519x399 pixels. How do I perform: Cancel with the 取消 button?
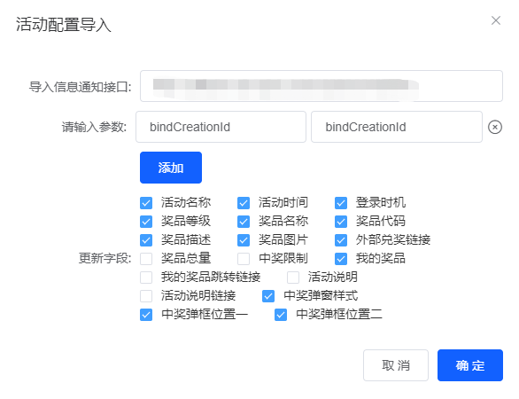click(x=396, y=365)
